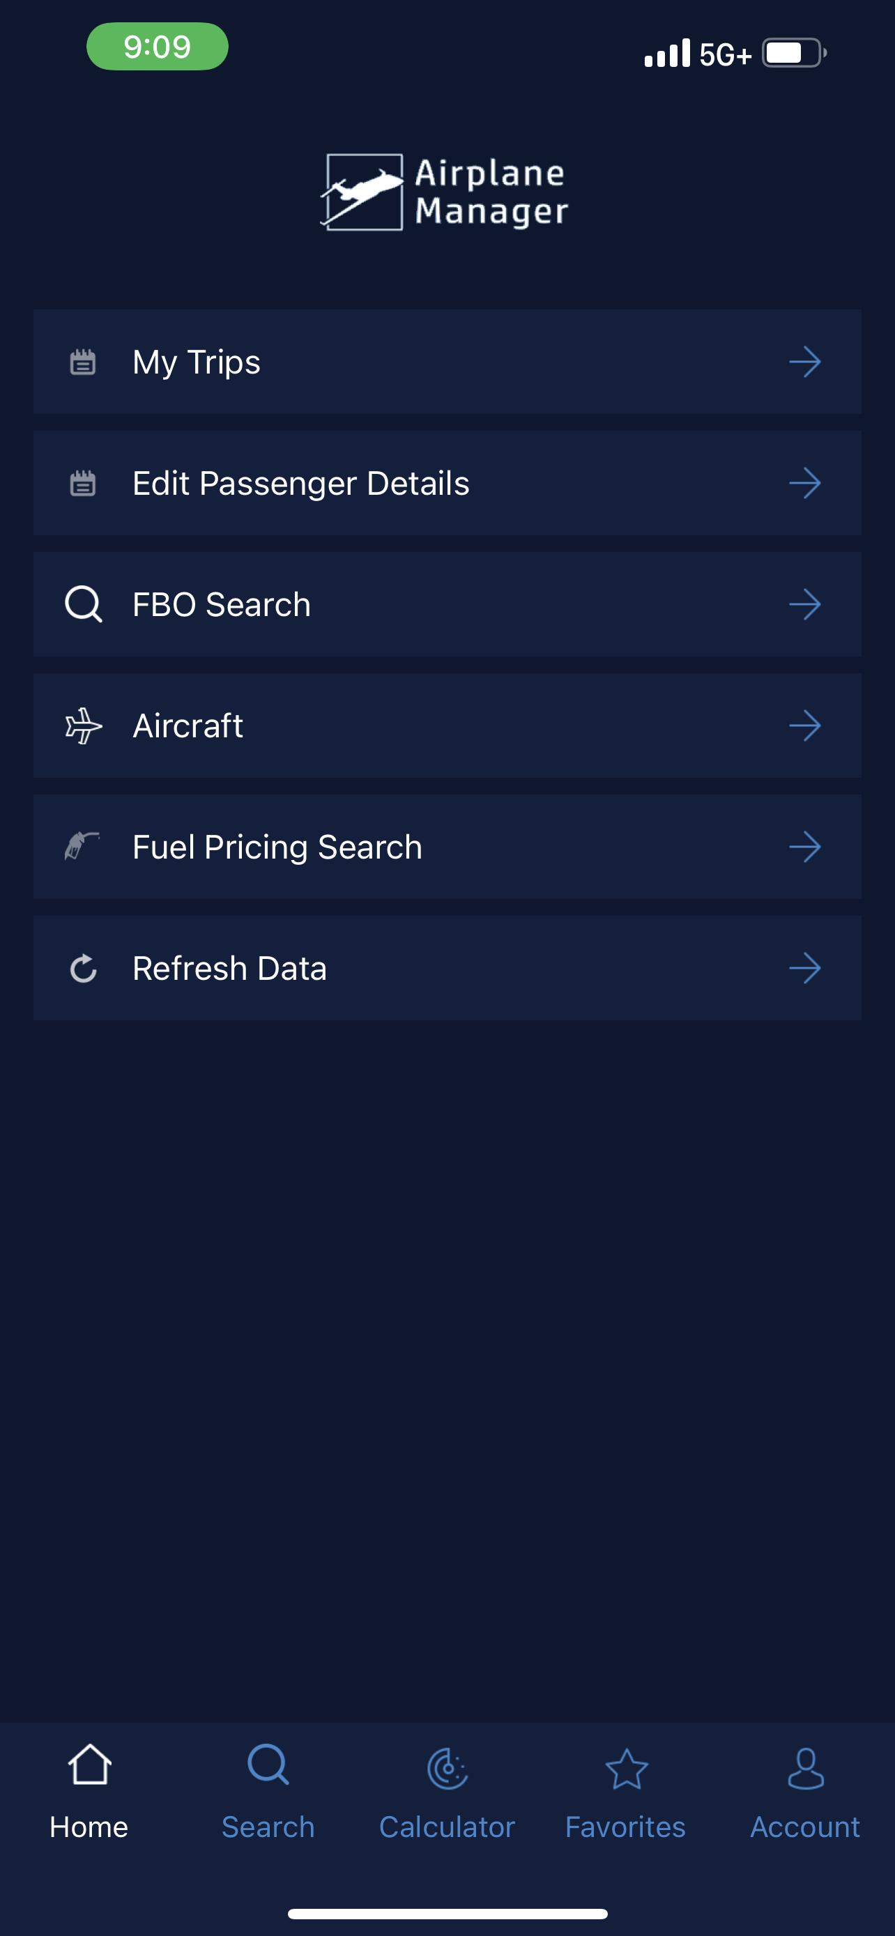Tap the calendar icon beside Edit Passenger Details
The height and width of the screenshot is (1936, 895).
83,482
